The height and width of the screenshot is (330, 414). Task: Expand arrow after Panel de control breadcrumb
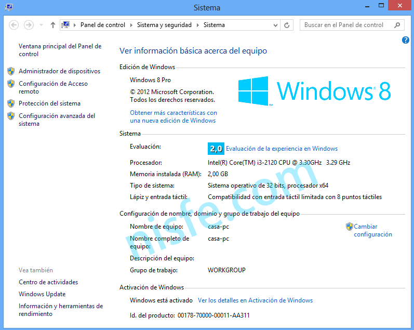click(131, 25)
